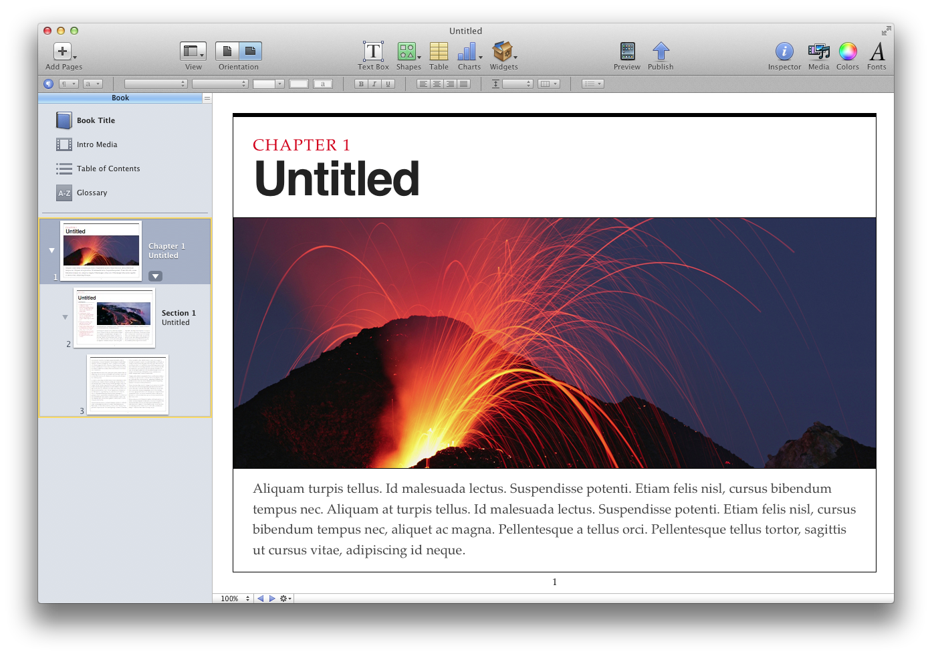Switch to landscape orientation
The width and height of the screenshot is (932, 656).
(250, 51)
